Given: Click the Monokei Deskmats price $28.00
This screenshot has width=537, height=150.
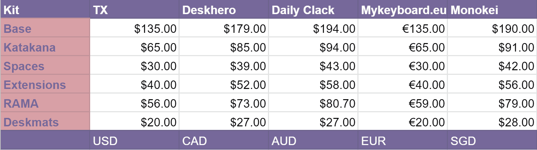Looking at the screenshot, I should 516,122.
